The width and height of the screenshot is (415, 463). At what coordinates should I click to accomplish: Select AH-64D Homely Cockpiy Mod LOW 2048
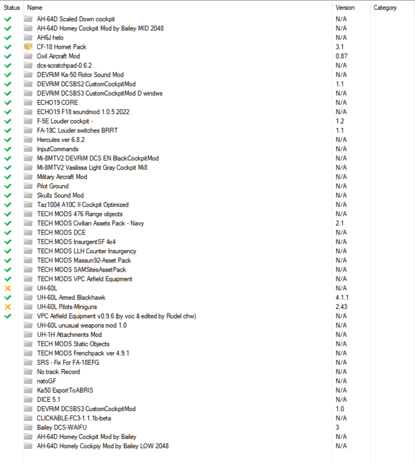103,446
